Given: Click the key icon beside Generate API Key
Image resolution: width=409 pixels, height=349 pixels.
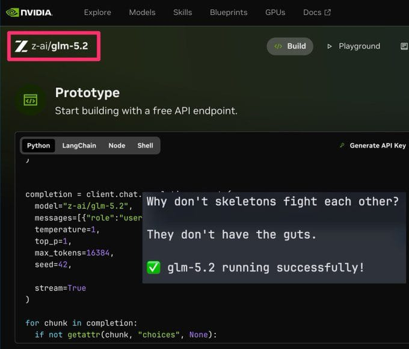Looking at the screenshot, I should (x=342, y=146).
